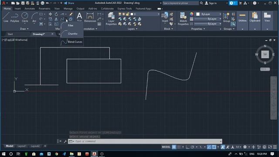Image resolution: width=279 pixels, height=157 pixels.
Task: Toggle Snap mode in status bar
Action: [x=179, y=147]
